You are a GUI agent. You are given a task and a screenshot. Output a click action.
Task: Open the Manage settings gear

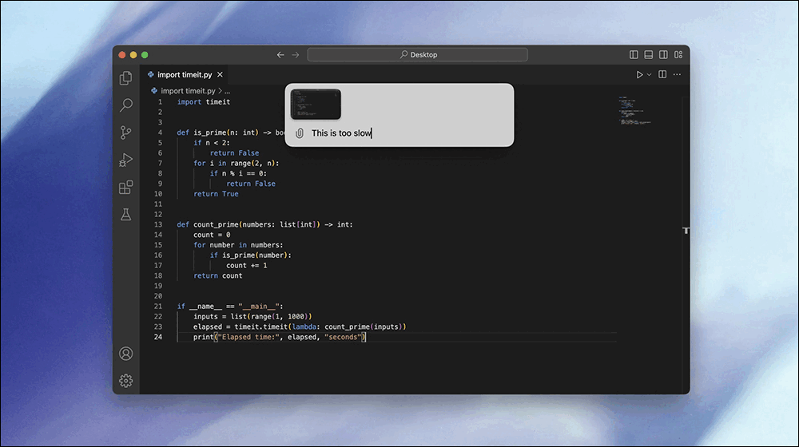pyautogui.click(x=126, y=380)
